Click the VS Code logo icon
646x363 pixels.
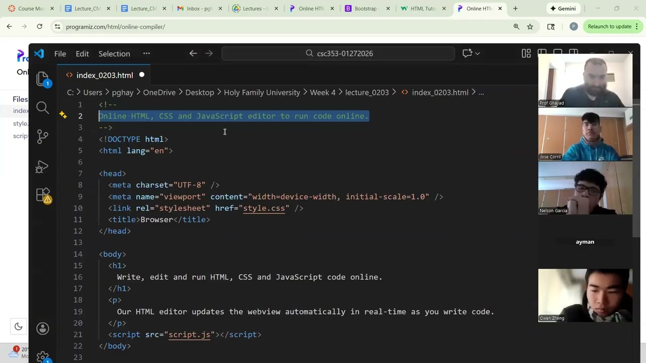pos(39,53)
